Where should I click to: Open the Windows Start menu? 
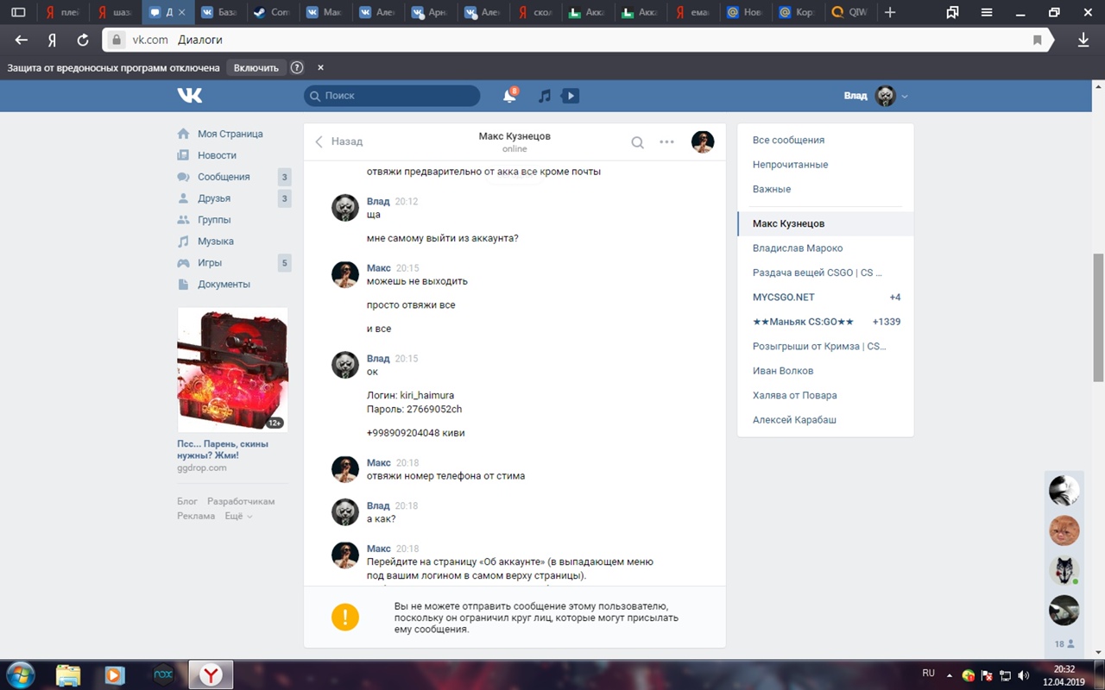point(20,674)
